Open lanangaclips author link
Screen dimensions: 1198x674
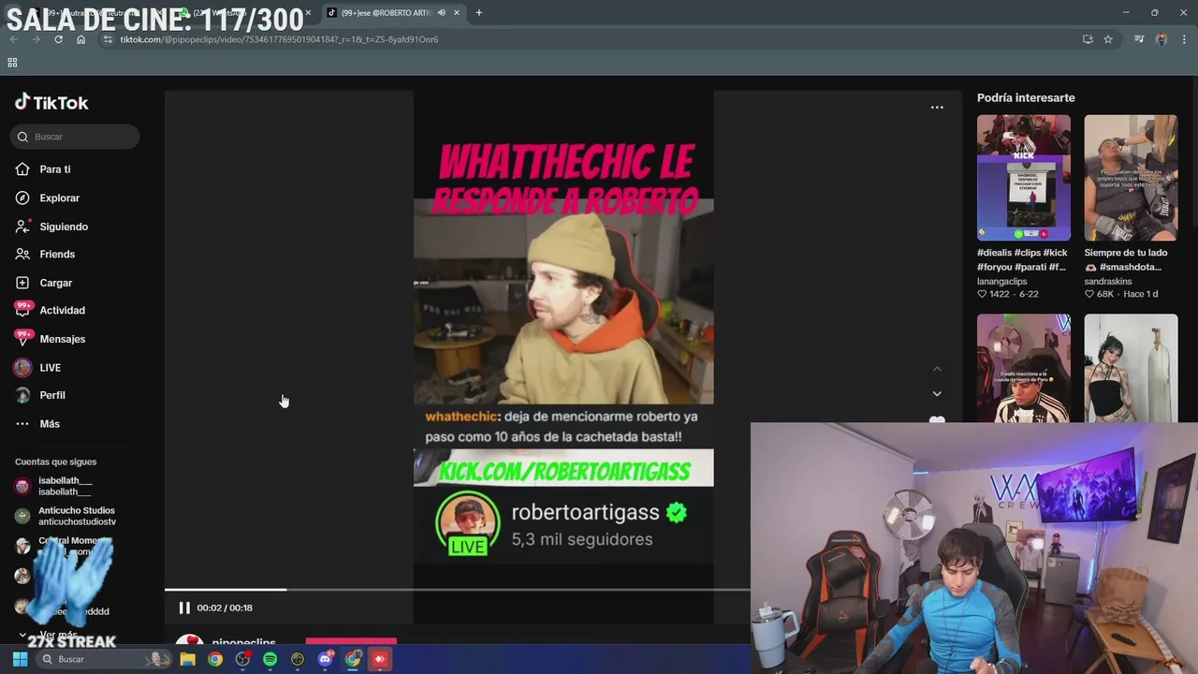tap(1001, 282)
